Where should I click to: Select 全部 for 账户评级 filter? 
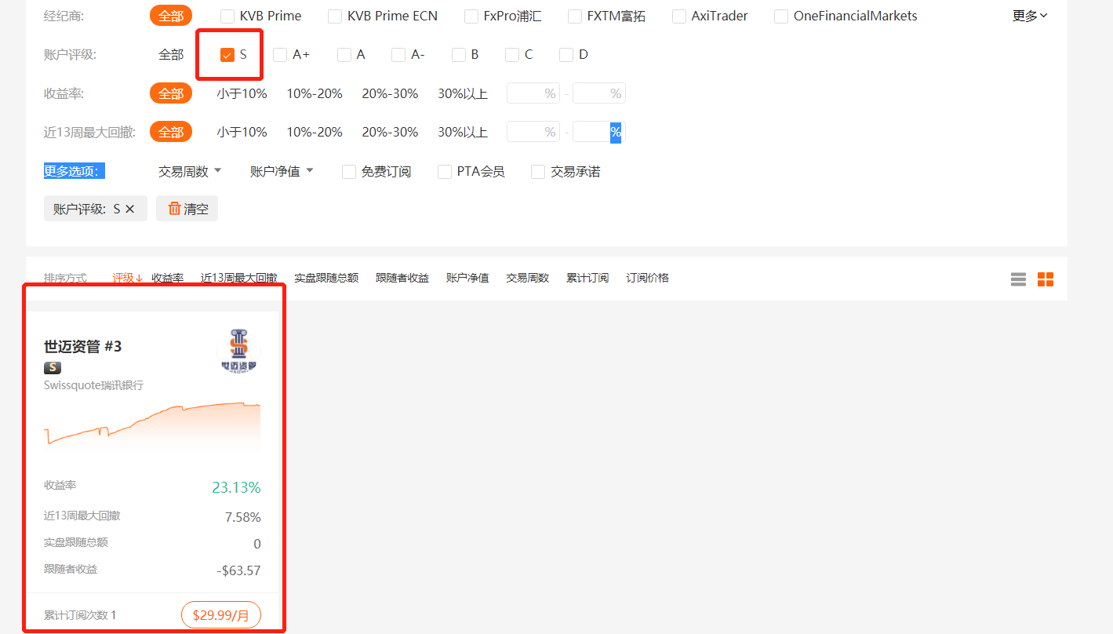(x=171, y=54)
